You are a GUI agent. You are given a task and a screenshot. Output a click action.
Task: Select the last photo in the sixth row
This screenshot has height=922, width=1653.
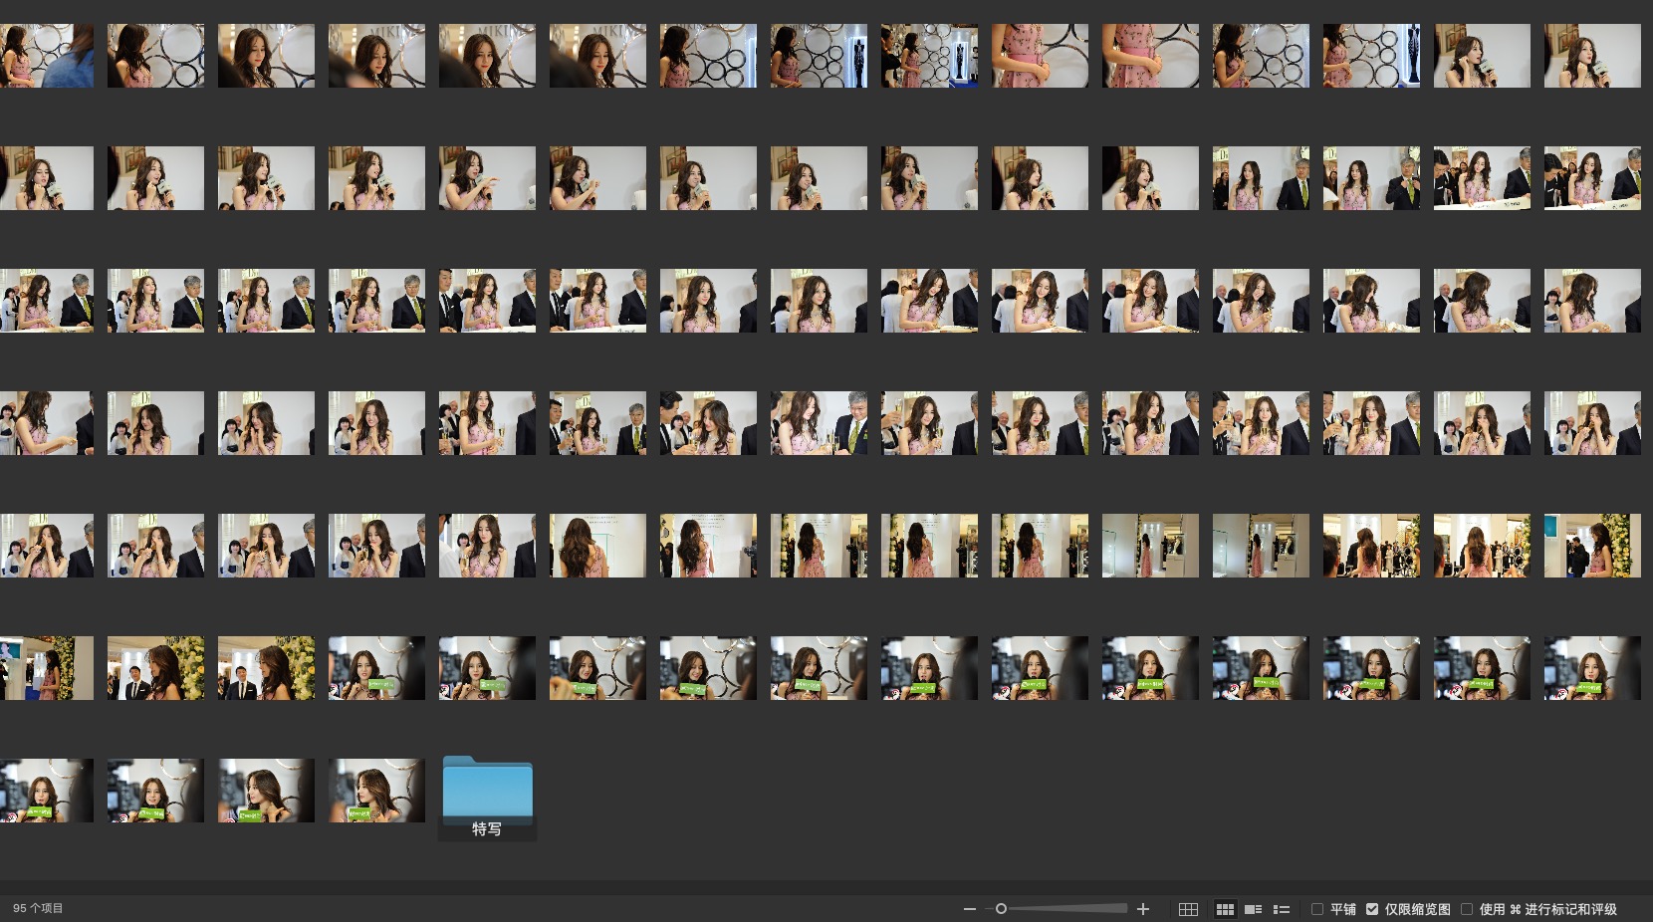pyautogui.click(x=1592, y=668)
